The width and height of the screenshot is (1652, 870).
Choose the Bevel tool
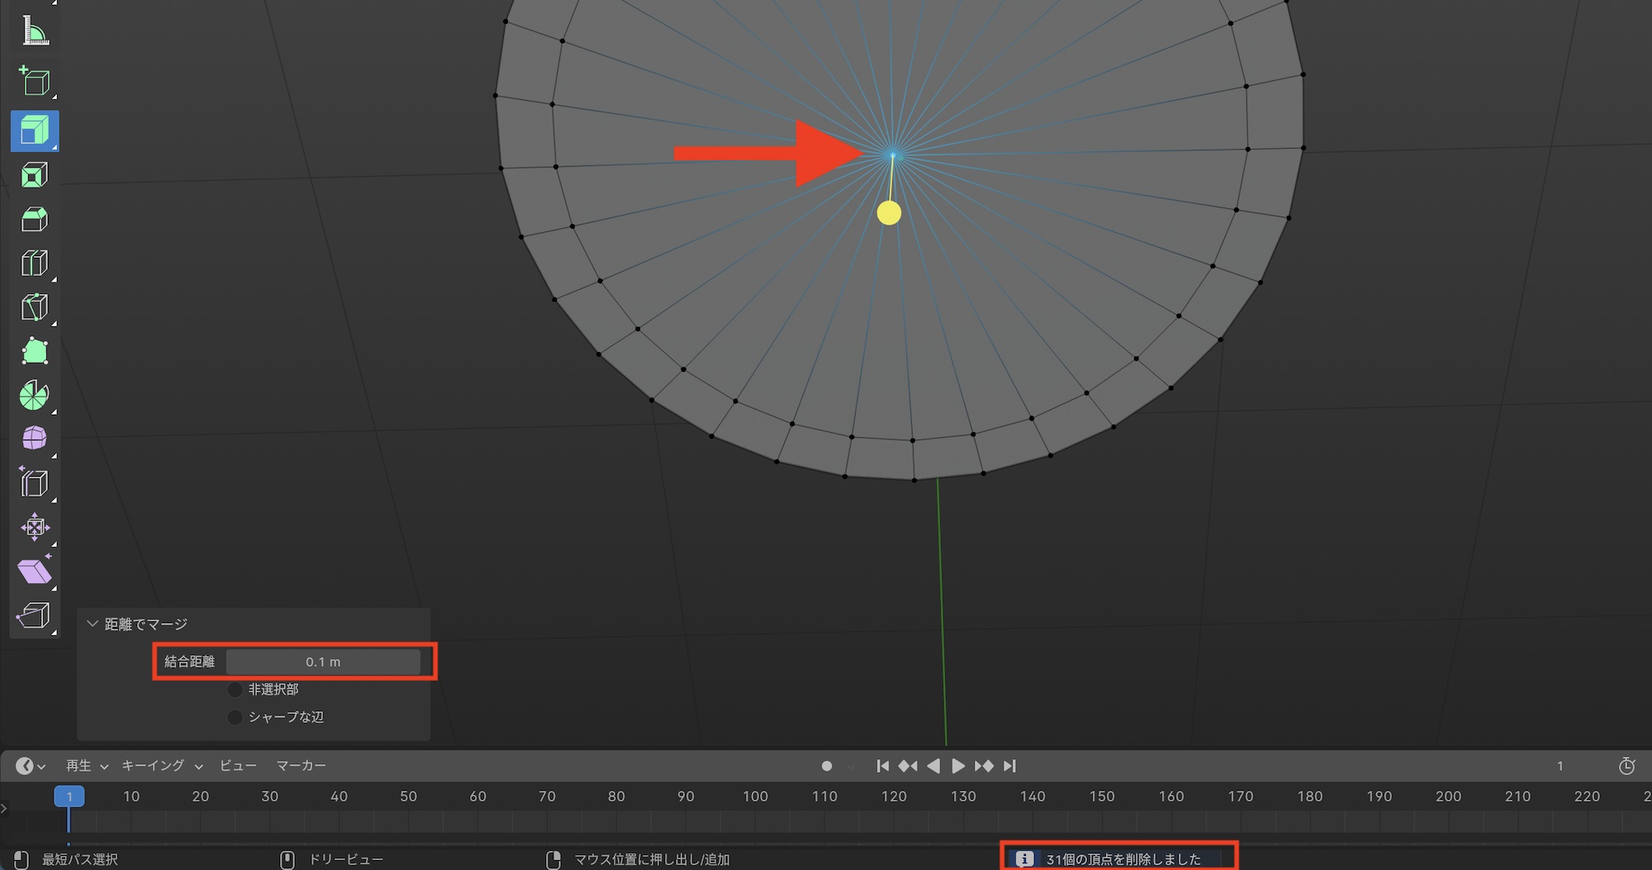[x=35, y=220]
